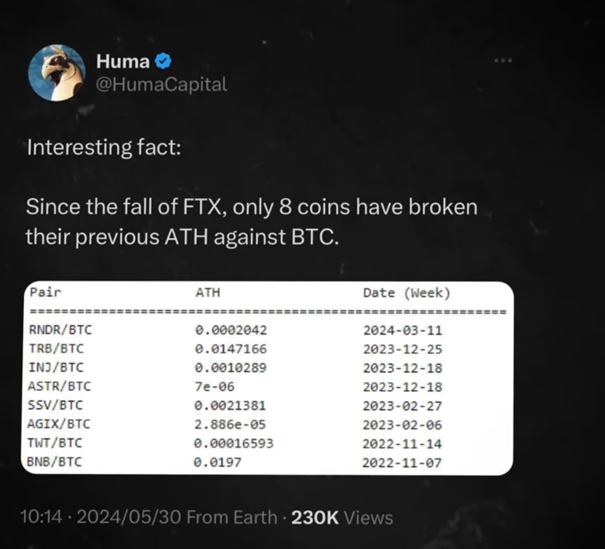Select the tweet sentence about FTX coins
Viewport: 605px width, 549px height.
click(x=251, y=222)
